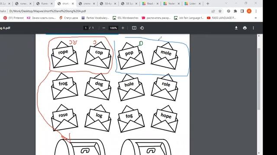Viewport: 277px width, 155px height.
Task: Click the 'pop' envelope
Action: point(131,56)
